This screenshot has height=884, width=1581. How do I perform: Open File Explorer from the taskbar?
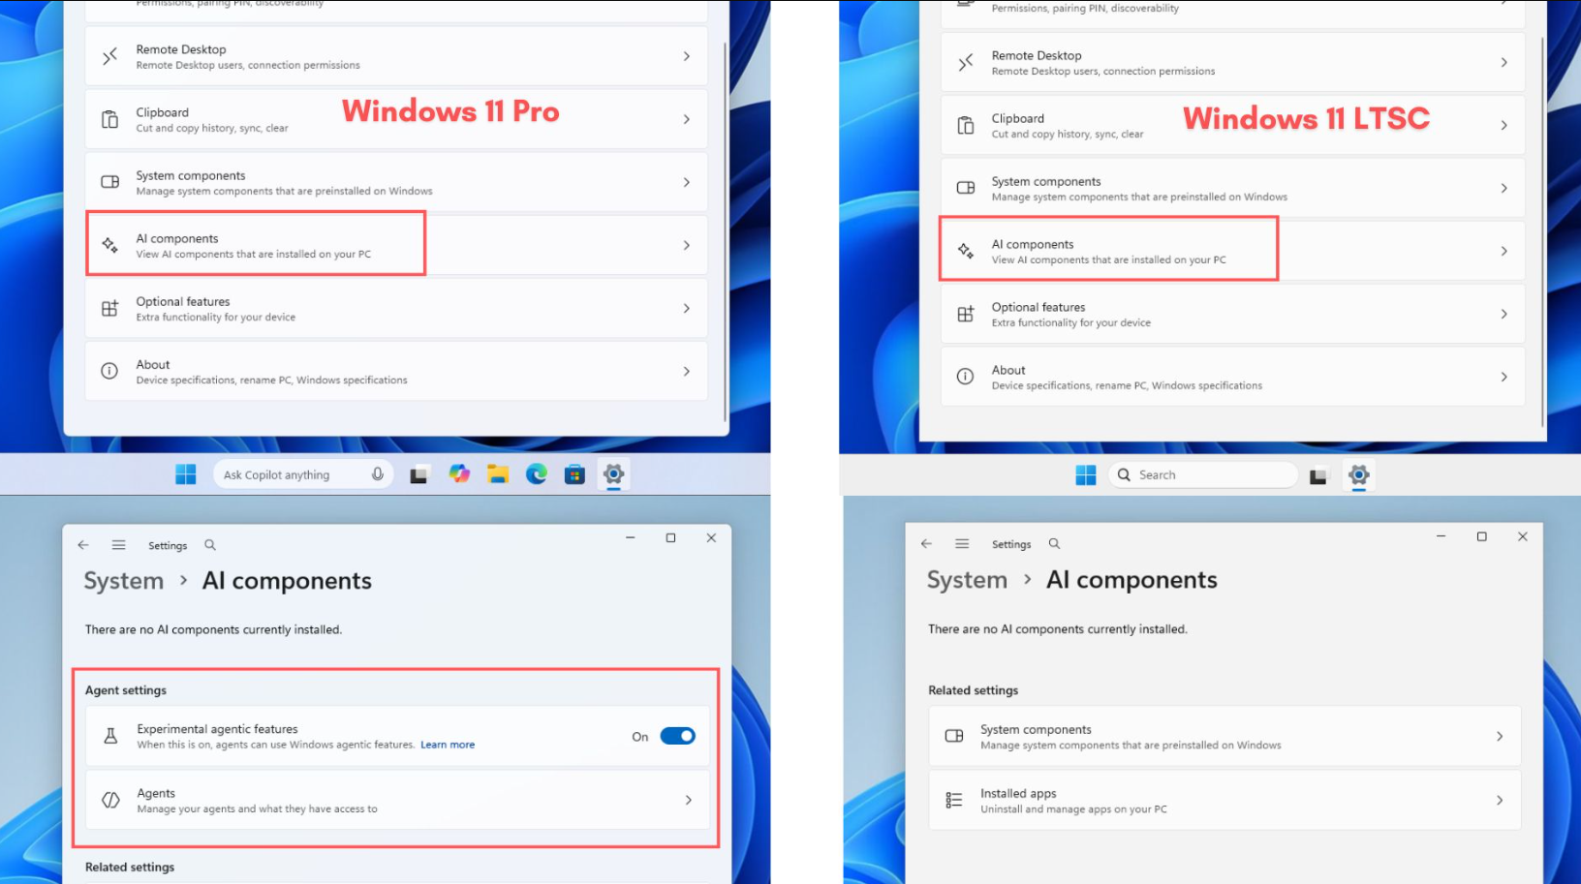coord(498,474)
